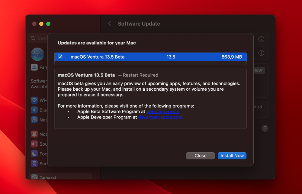Open the Bluetooth icon in sidebar
Screen dimensions: 302x194
[x=34, y=110]
